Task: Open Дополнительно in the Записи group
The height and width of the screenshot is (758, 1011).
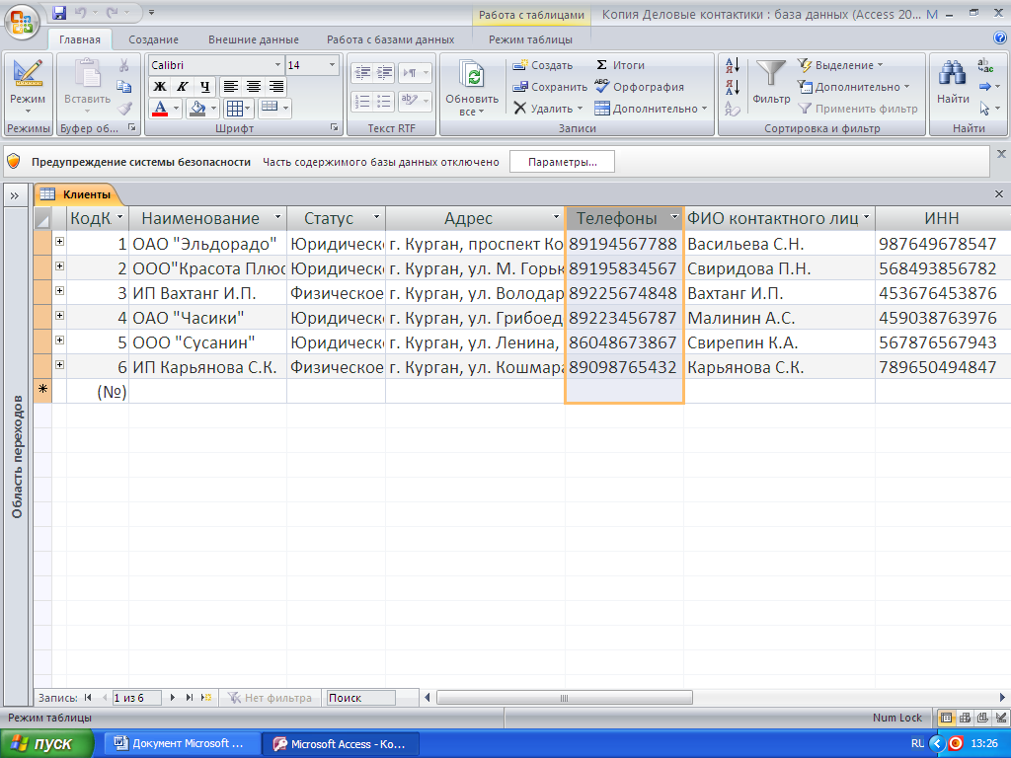Action: 651,109
